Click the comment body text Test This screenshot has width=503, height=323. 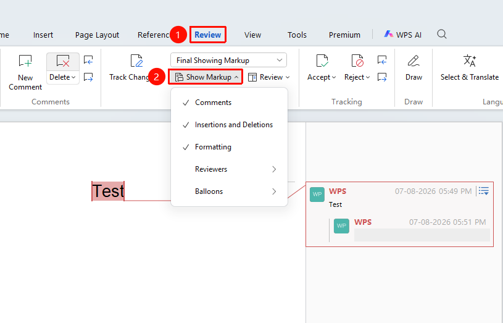(x=335, y=204)
